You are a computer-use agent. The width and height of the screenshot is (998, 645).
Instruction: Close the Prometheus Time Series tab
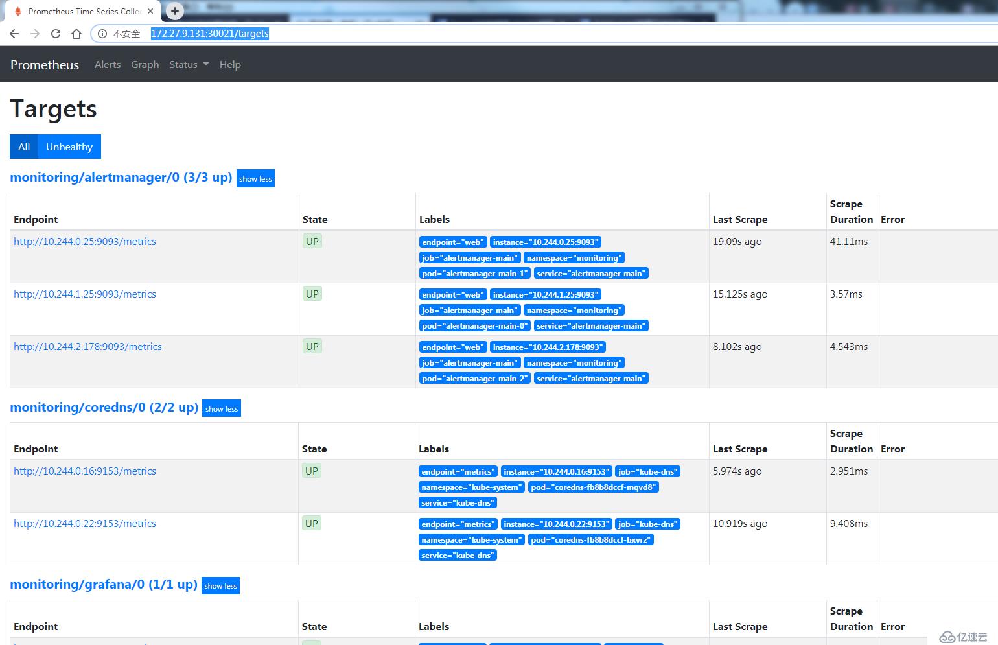pos(150,11)
